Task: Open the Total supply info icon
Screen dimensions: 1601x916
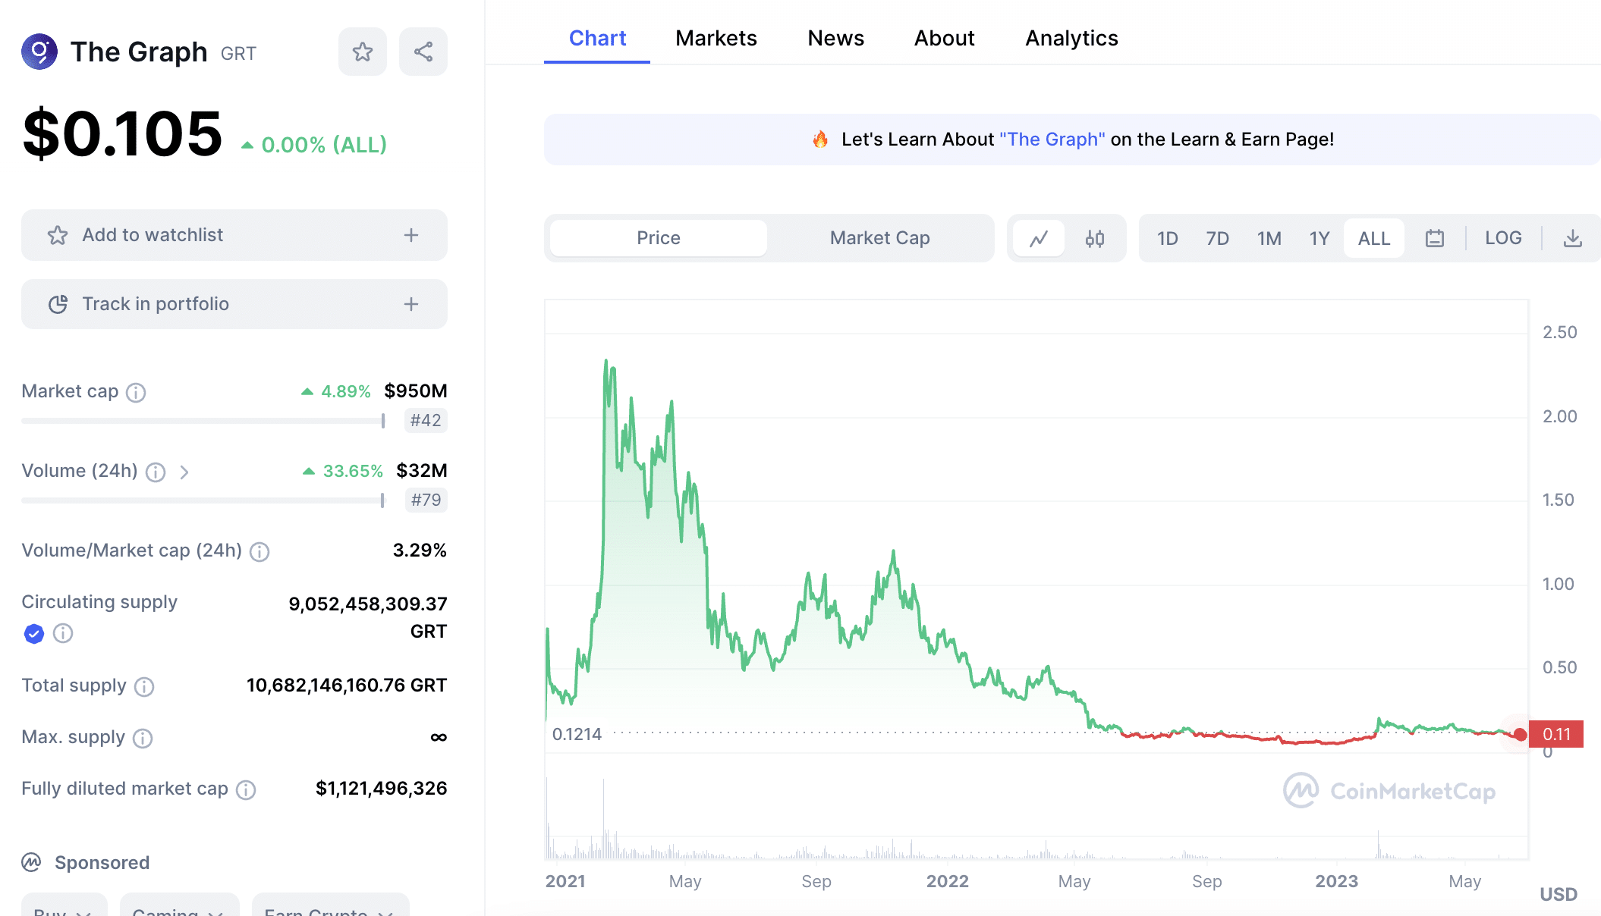Action: click(x=144, y=686)
